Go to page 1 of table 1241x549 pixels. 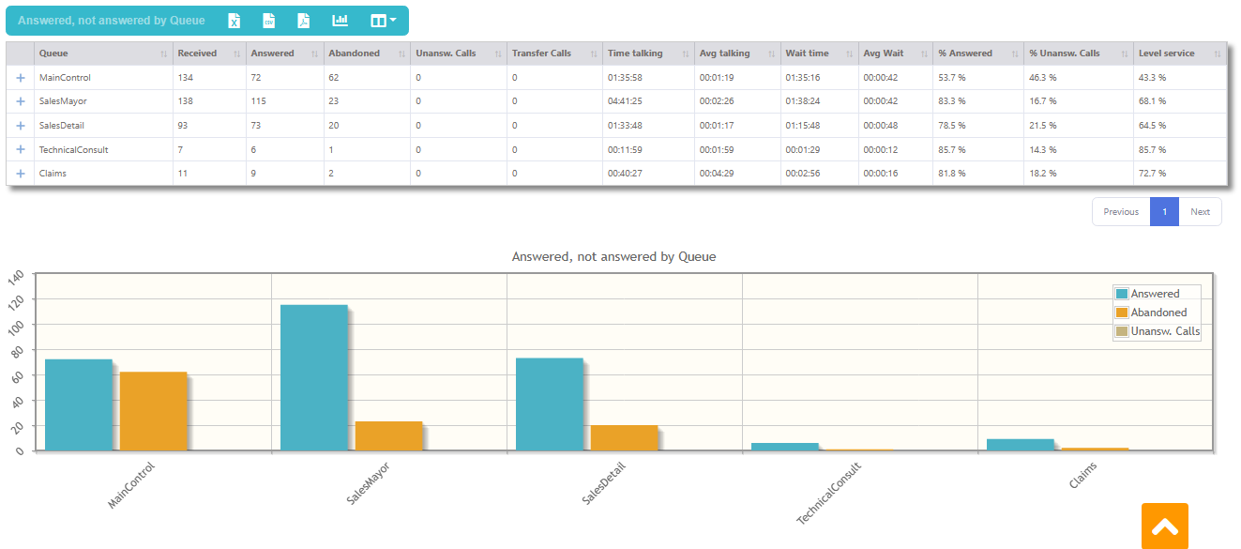[1164, 212]
